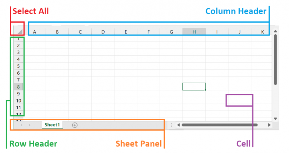Open the Sheet1 tab
289x153 pixels.
(52, 125)
